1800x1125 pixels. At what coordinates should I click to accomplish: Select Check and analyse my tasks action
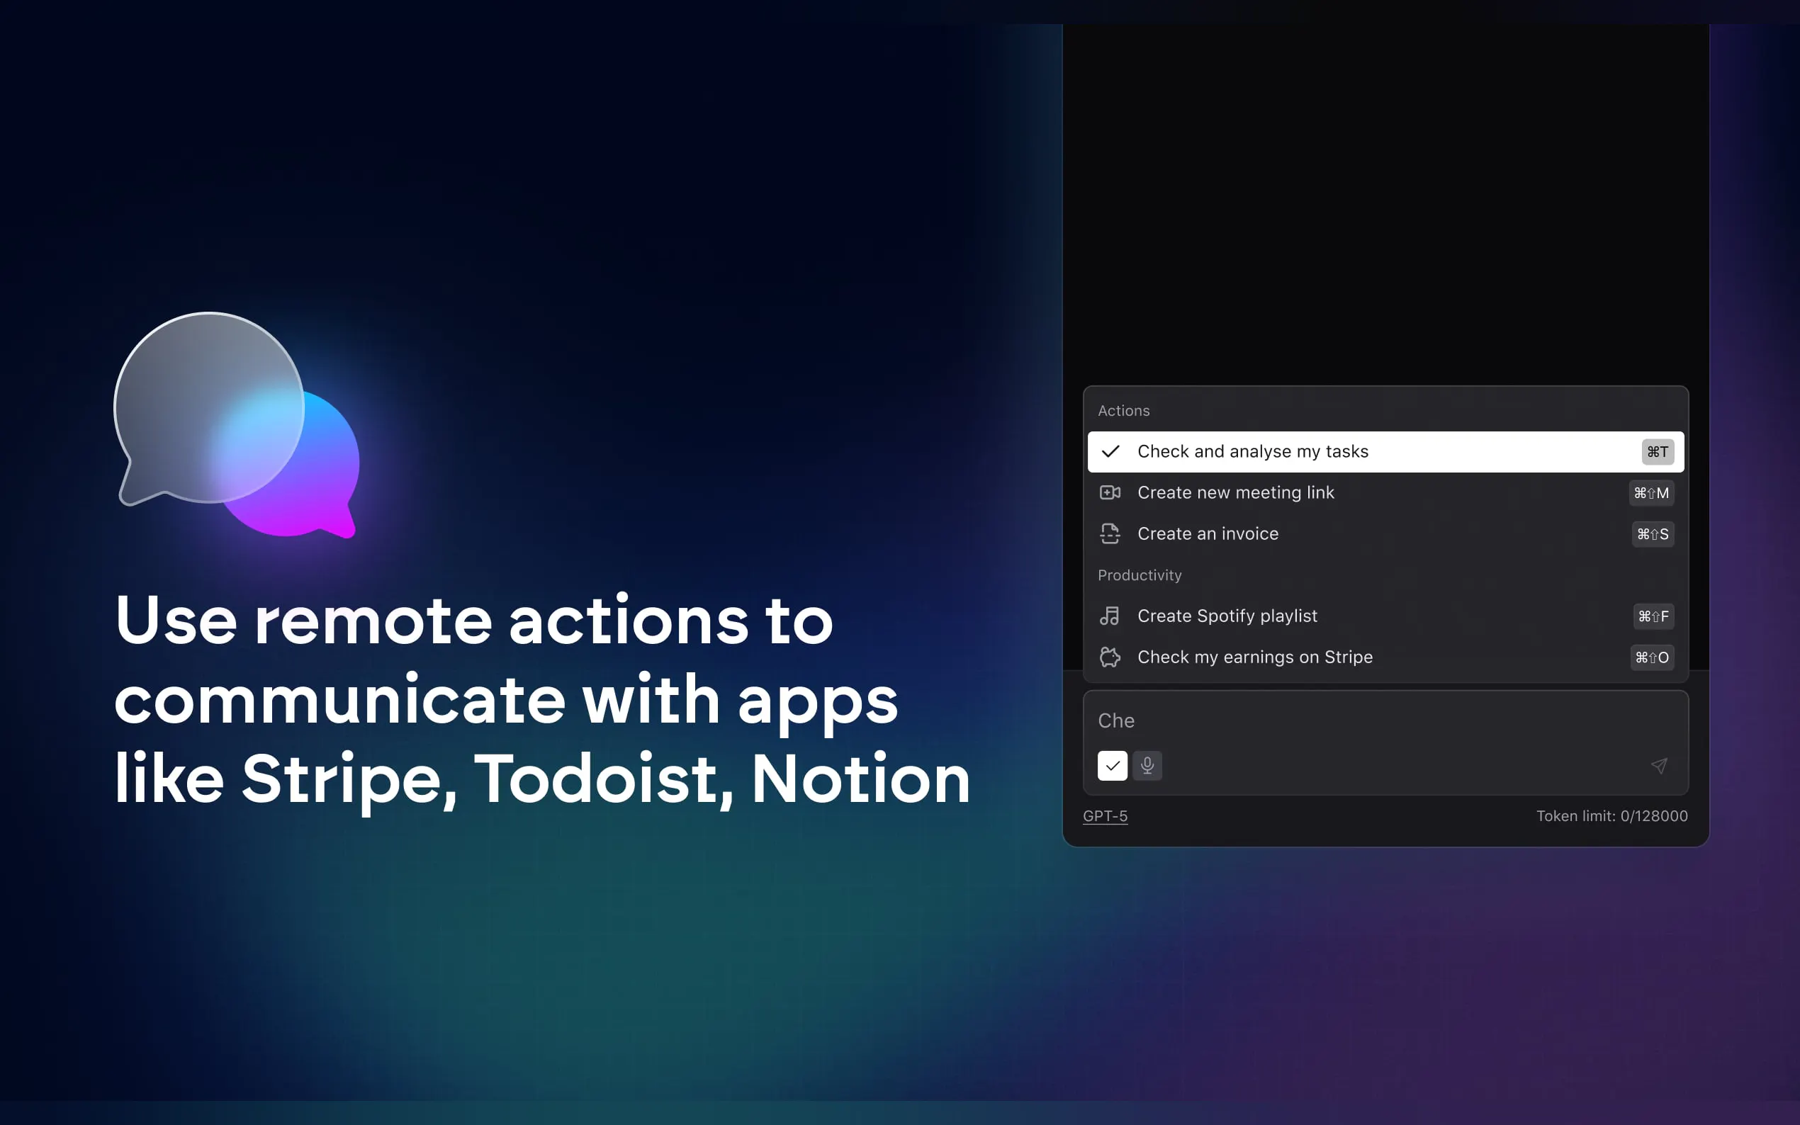[1253, 452]
